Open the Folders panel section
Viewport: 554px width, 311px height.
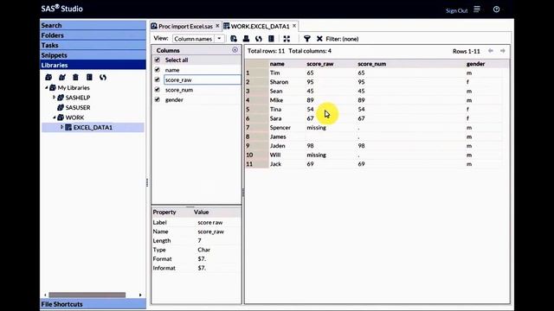coord(93,35)
